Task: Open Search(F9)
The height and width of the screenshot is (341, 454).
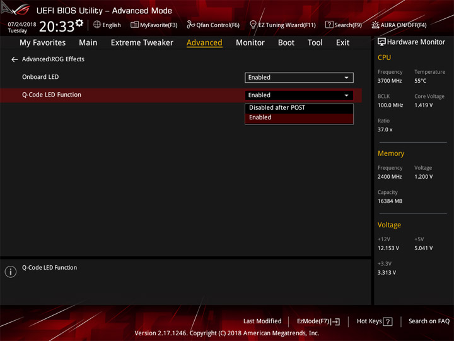Action: click(x=344, y=25)
